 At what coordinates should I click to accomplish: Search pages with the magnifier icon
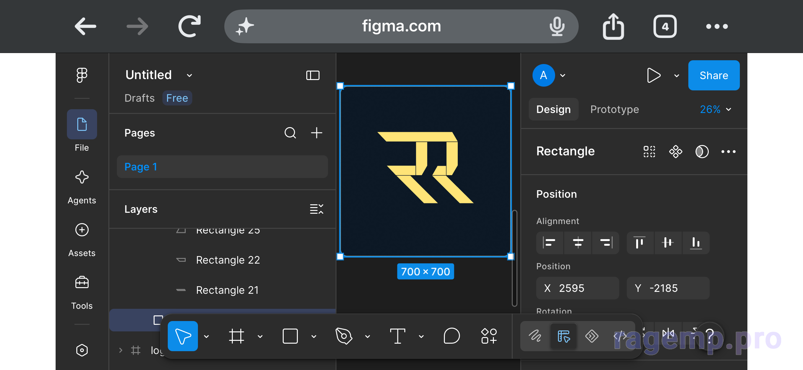[290, 133]
